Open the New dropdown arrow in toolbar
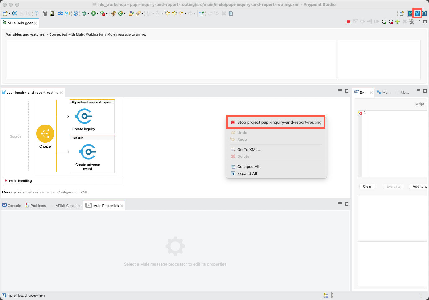Viewport: 429px width, 300px height. (9, 14)
